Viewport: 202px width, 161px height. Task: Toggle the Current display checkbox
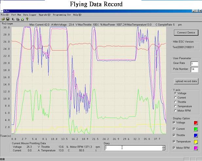(174, 129)
